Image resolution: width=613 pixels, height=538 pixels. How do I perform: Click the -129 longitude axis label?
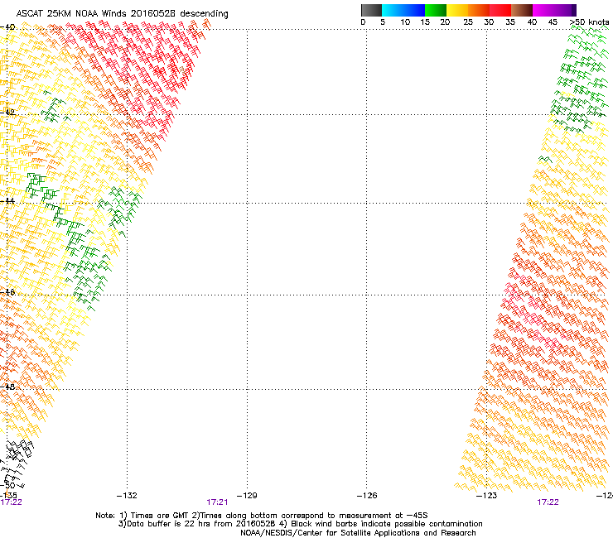[247, 496]
